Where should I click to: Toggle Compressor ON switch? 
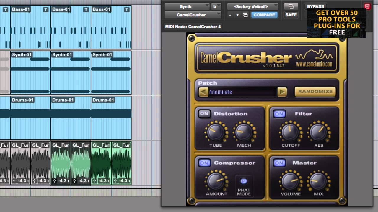(x=204, y=163)
